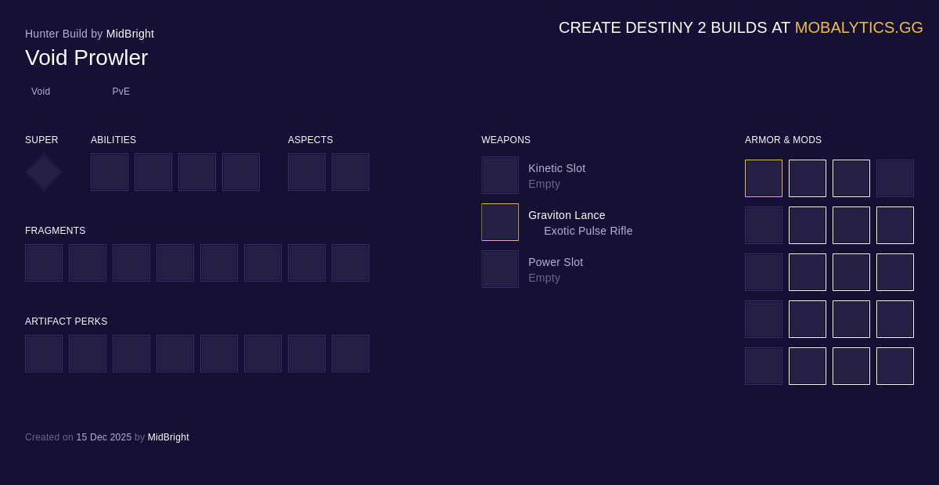Screen dimensions: 939x485
Task: Select the Void subclass tag
Action: click(41, 92)
